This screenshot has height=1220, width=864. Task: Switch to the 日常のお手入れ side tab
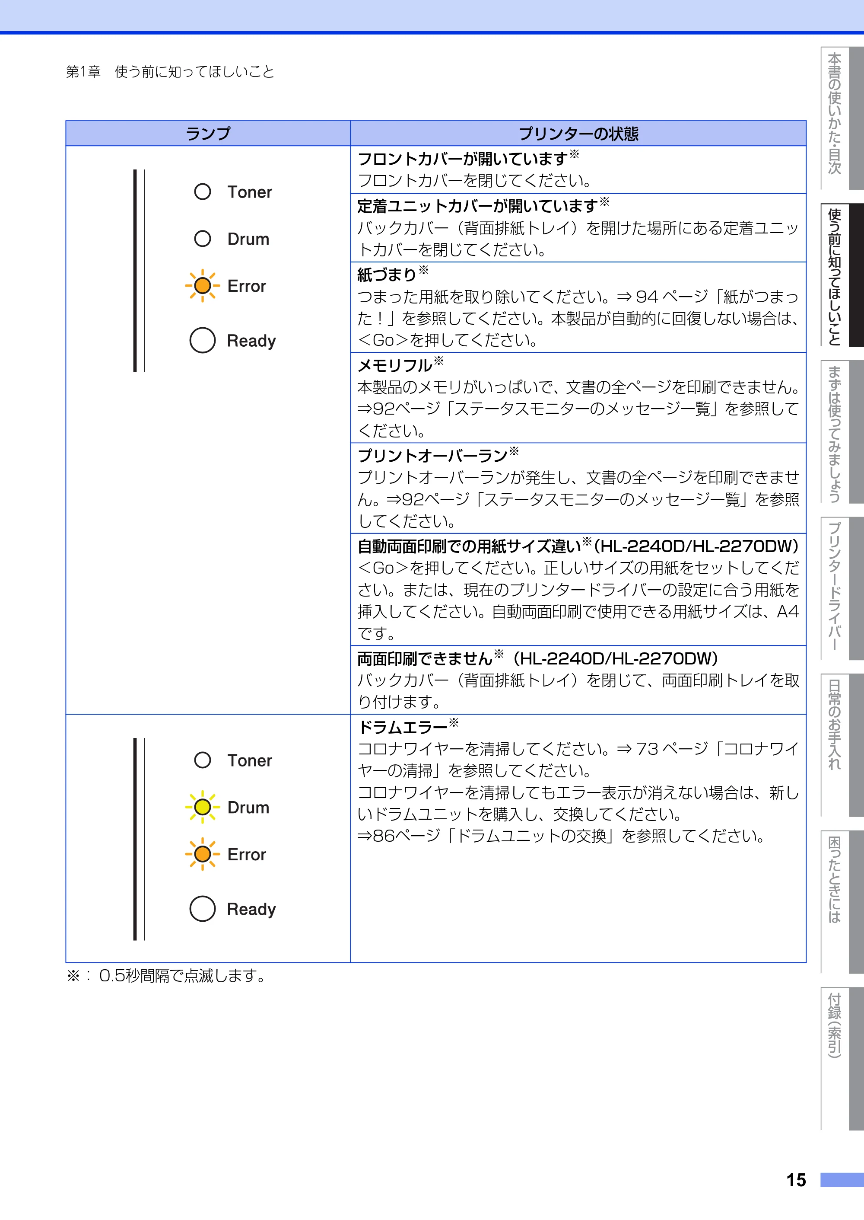click(842, 745)
